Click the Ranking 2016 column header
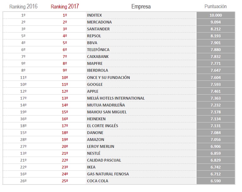 pos(23,6)
